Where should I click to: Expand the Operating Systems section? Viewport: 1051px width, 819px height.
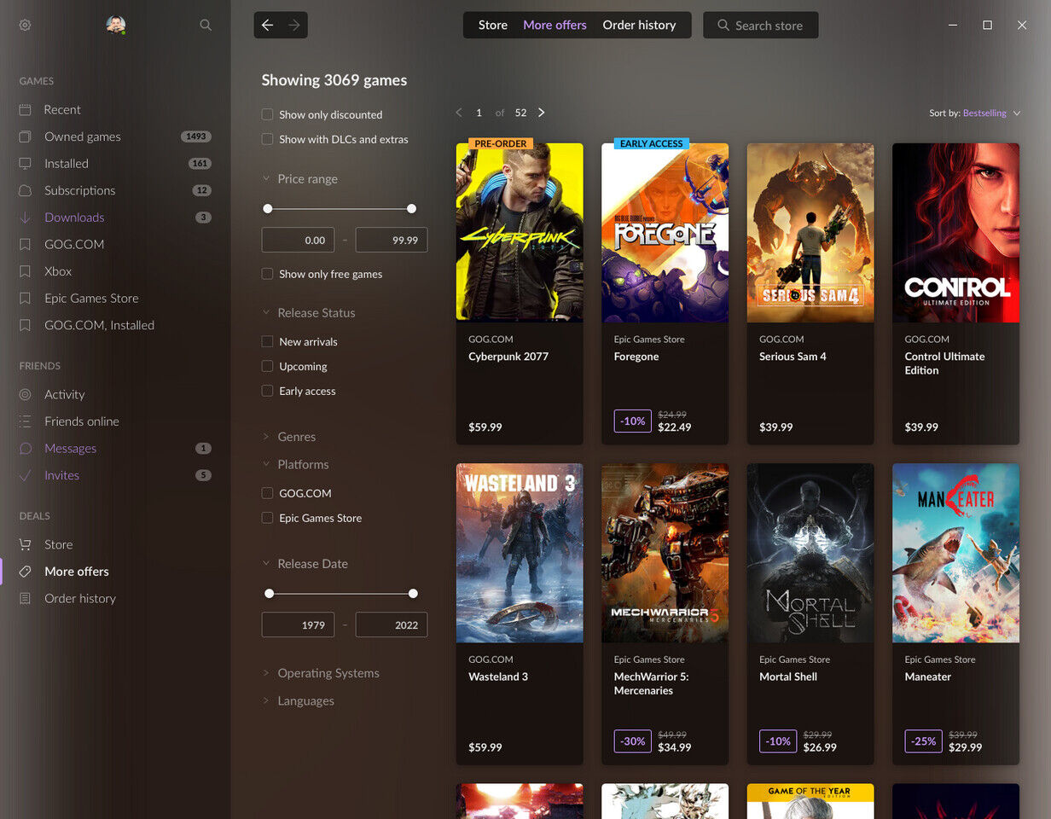pyautogui.click(x=321, y=673)
